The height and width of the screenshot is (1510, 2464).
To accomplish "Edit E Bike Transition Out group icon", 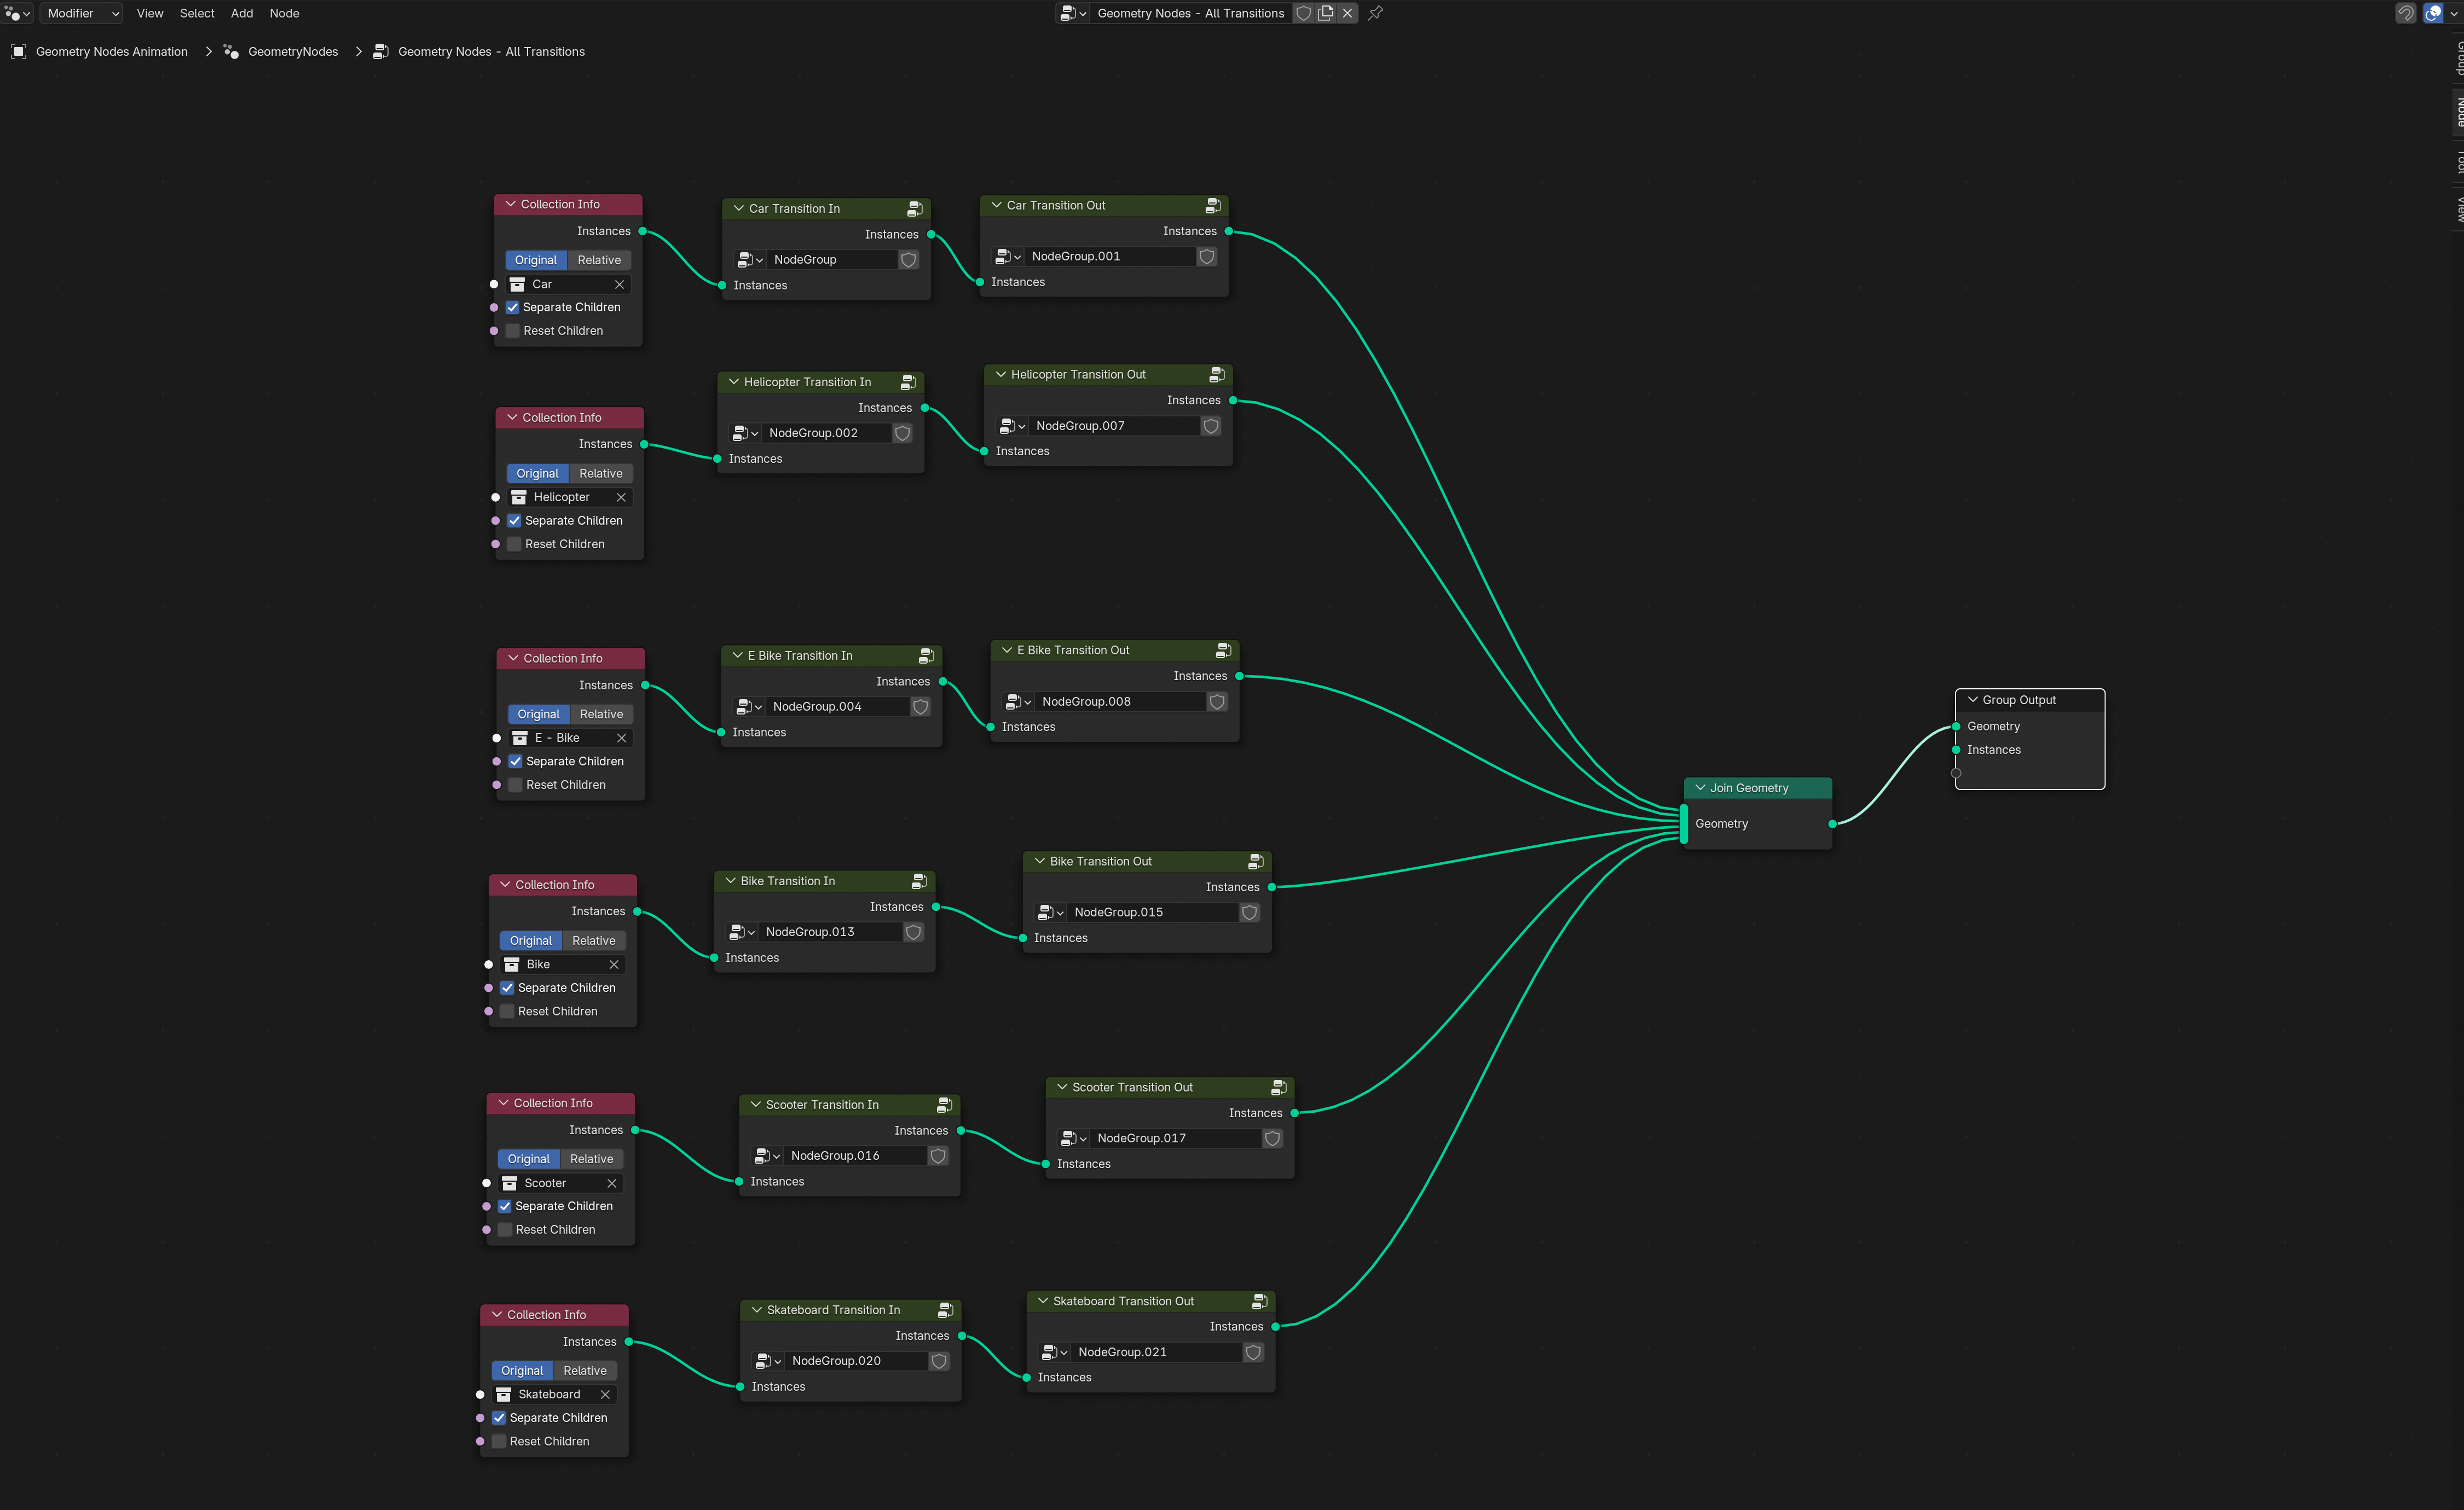I will (x=1223, y=651).
